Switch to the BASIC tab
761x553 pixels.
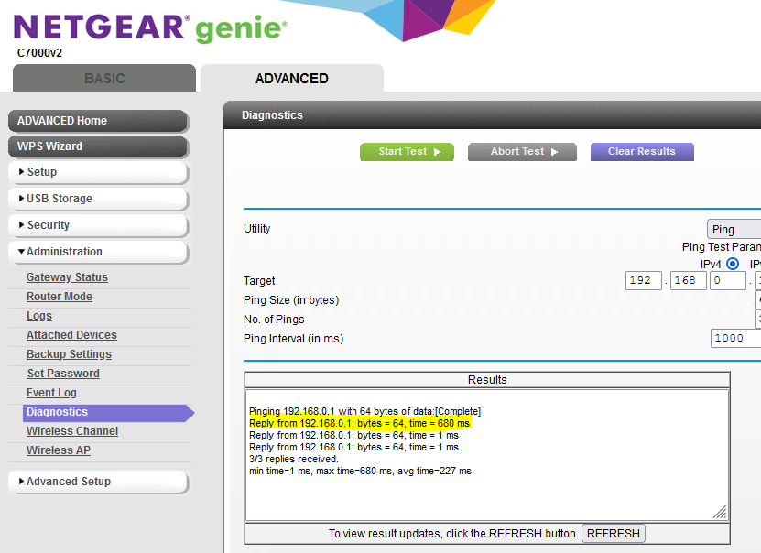tap(104, 79)
